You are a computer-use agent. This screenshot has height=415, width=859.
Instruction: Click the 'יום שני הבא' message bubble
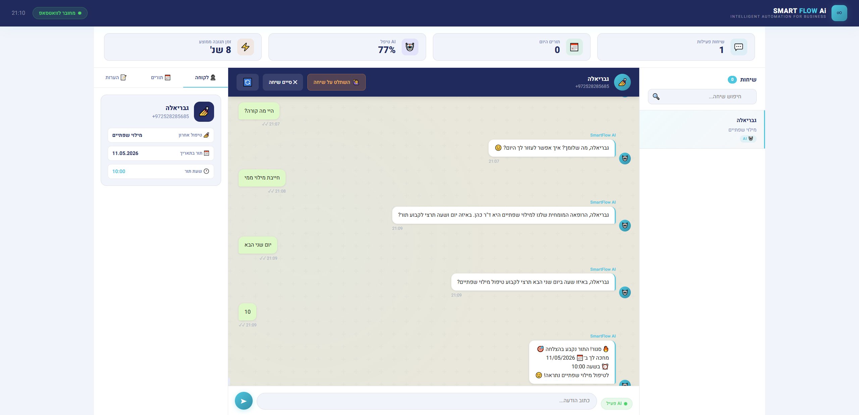[258, 245]
